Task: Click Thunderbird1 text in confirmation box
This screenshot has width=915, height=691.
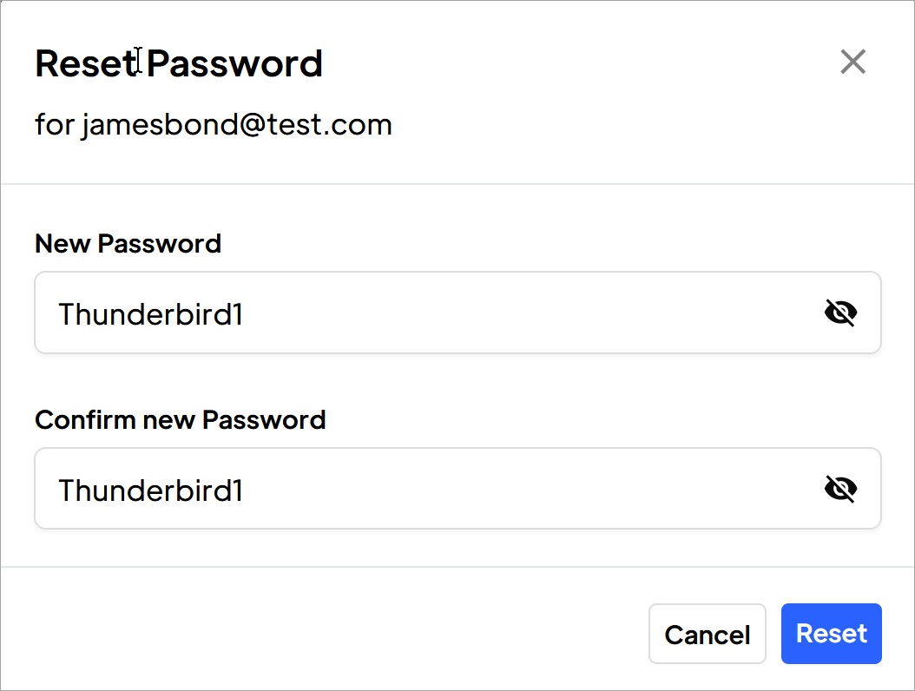Action: 150,490
